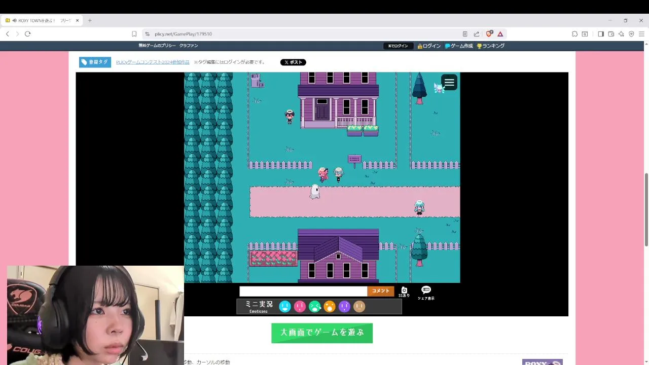The width and height of the screenshot is (649, 365).
Task: Click the teal-haired character on the road
Action: click(x=419, y=207)
